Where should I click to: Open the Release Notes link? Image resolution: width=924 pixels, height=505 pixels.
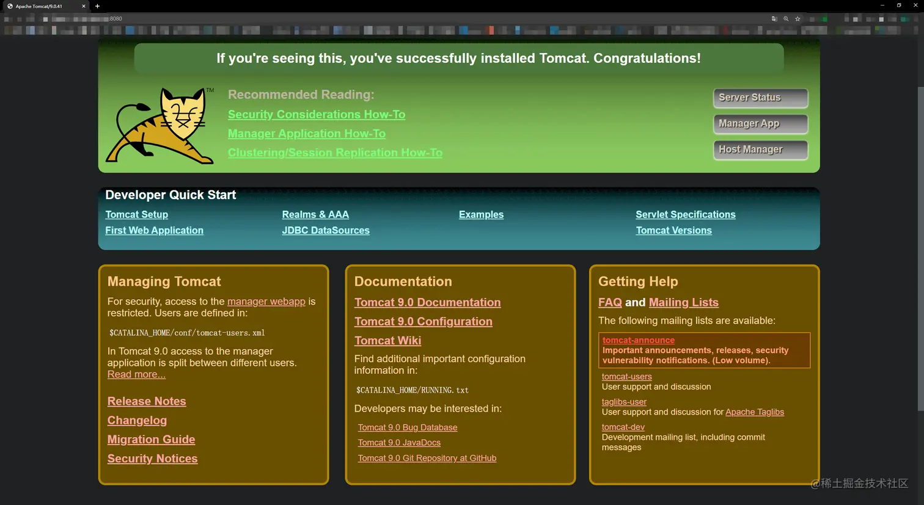pos(147,401)
